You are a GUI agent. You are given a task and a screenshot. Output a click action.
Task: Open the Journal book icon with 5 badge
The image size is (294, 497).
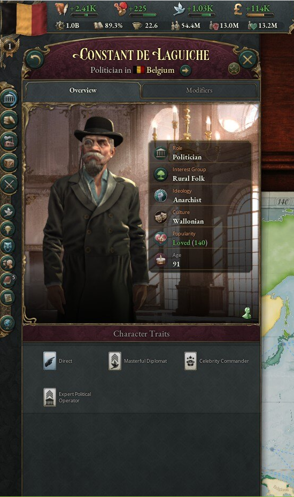click(x=8, y=280)
